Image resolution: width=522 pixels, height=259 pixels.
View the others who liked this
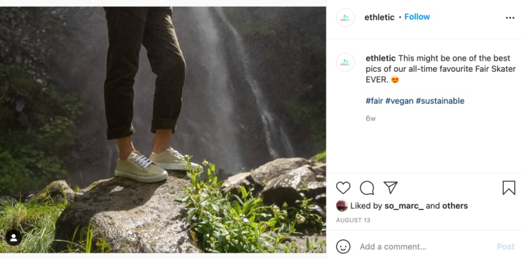coord(455,206)
